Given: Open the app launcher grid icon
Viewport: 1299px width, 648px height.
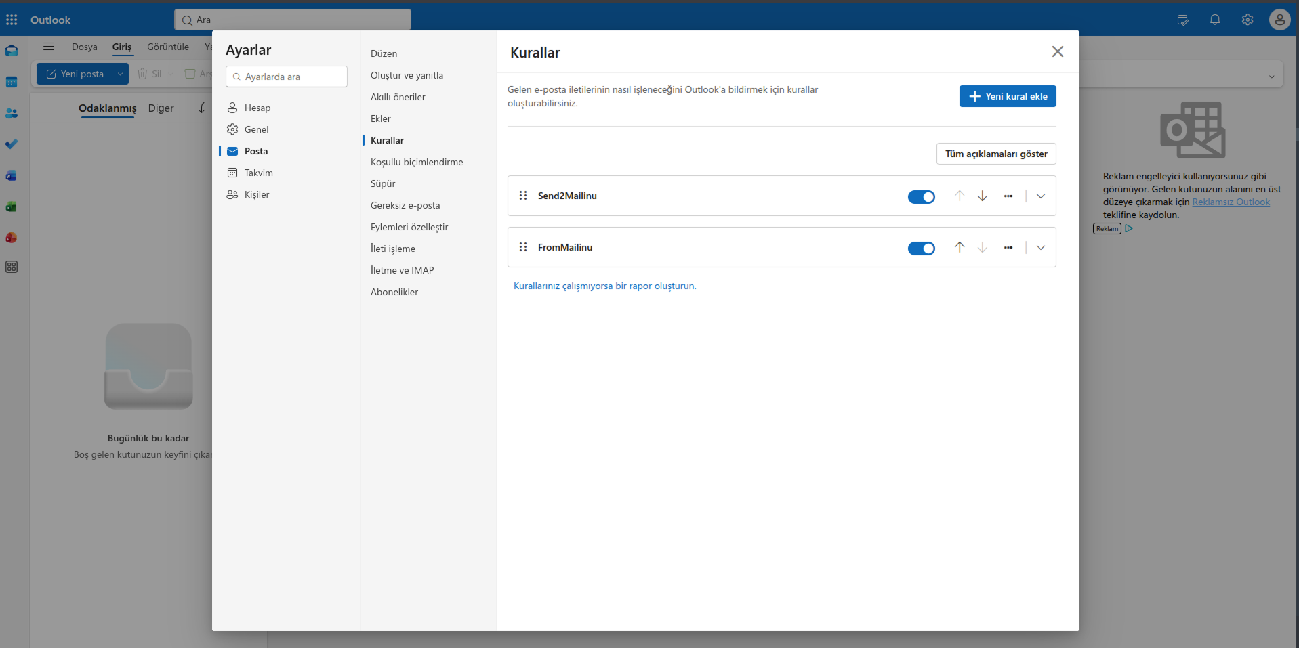Looking at the screenshot, I should click(12, 20).
